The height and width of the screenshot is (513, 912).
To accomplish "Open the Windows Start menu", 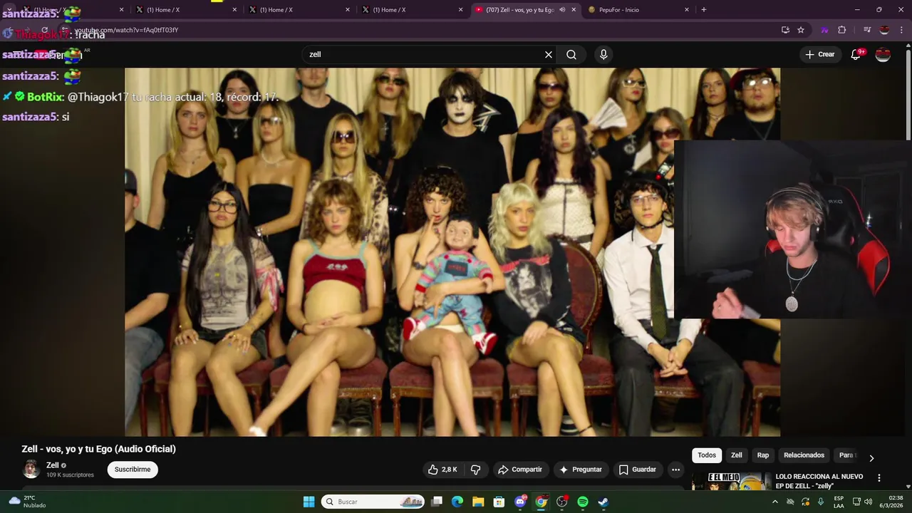I will tap(309, 502).
